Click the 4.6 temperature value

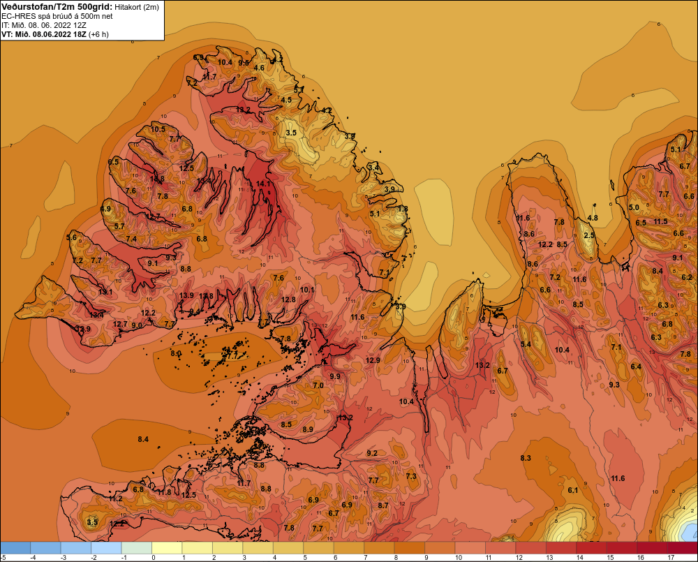coord(259,68)
